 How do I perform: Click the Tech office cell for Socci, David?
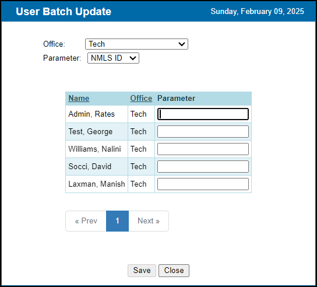click(141, 167)
